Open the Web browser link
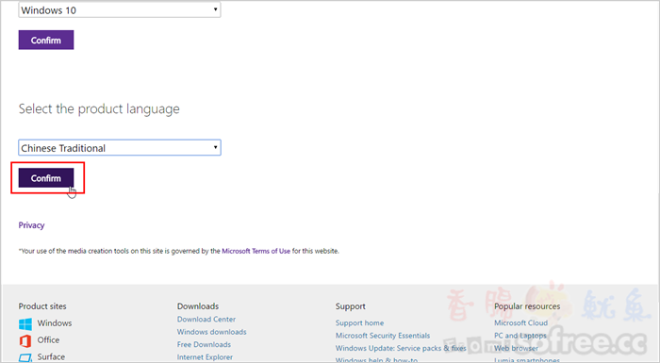Viewport: 660px width, 363px height. 516,348
